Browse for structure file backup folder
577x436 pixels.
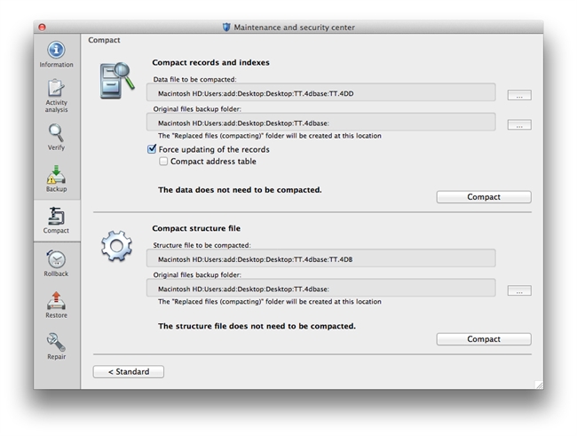519,290
